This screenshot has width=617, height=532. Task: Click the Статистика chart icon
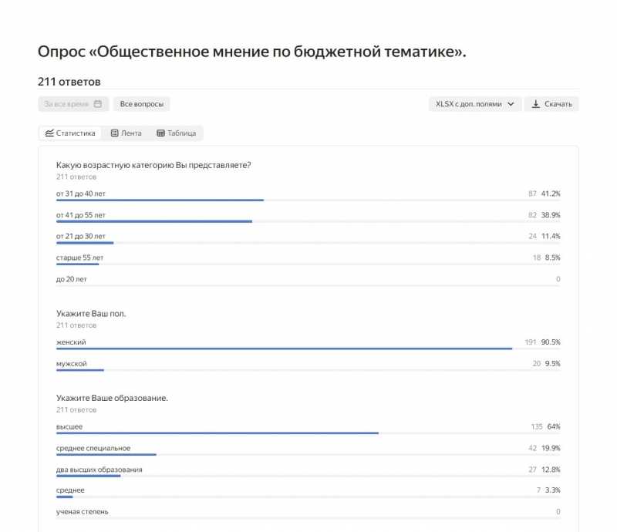coord(49,133)
